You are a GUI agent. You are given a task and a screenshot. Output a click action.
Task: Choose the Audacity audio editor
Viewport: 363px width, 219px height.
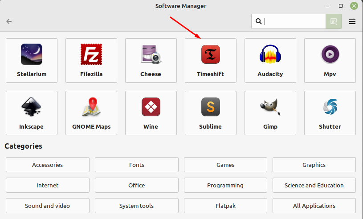point(270,61)
